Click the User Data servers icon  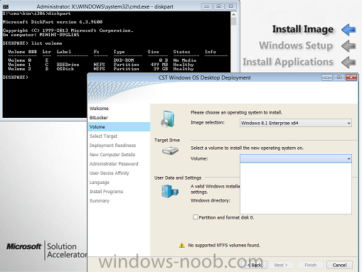(170, 191)
